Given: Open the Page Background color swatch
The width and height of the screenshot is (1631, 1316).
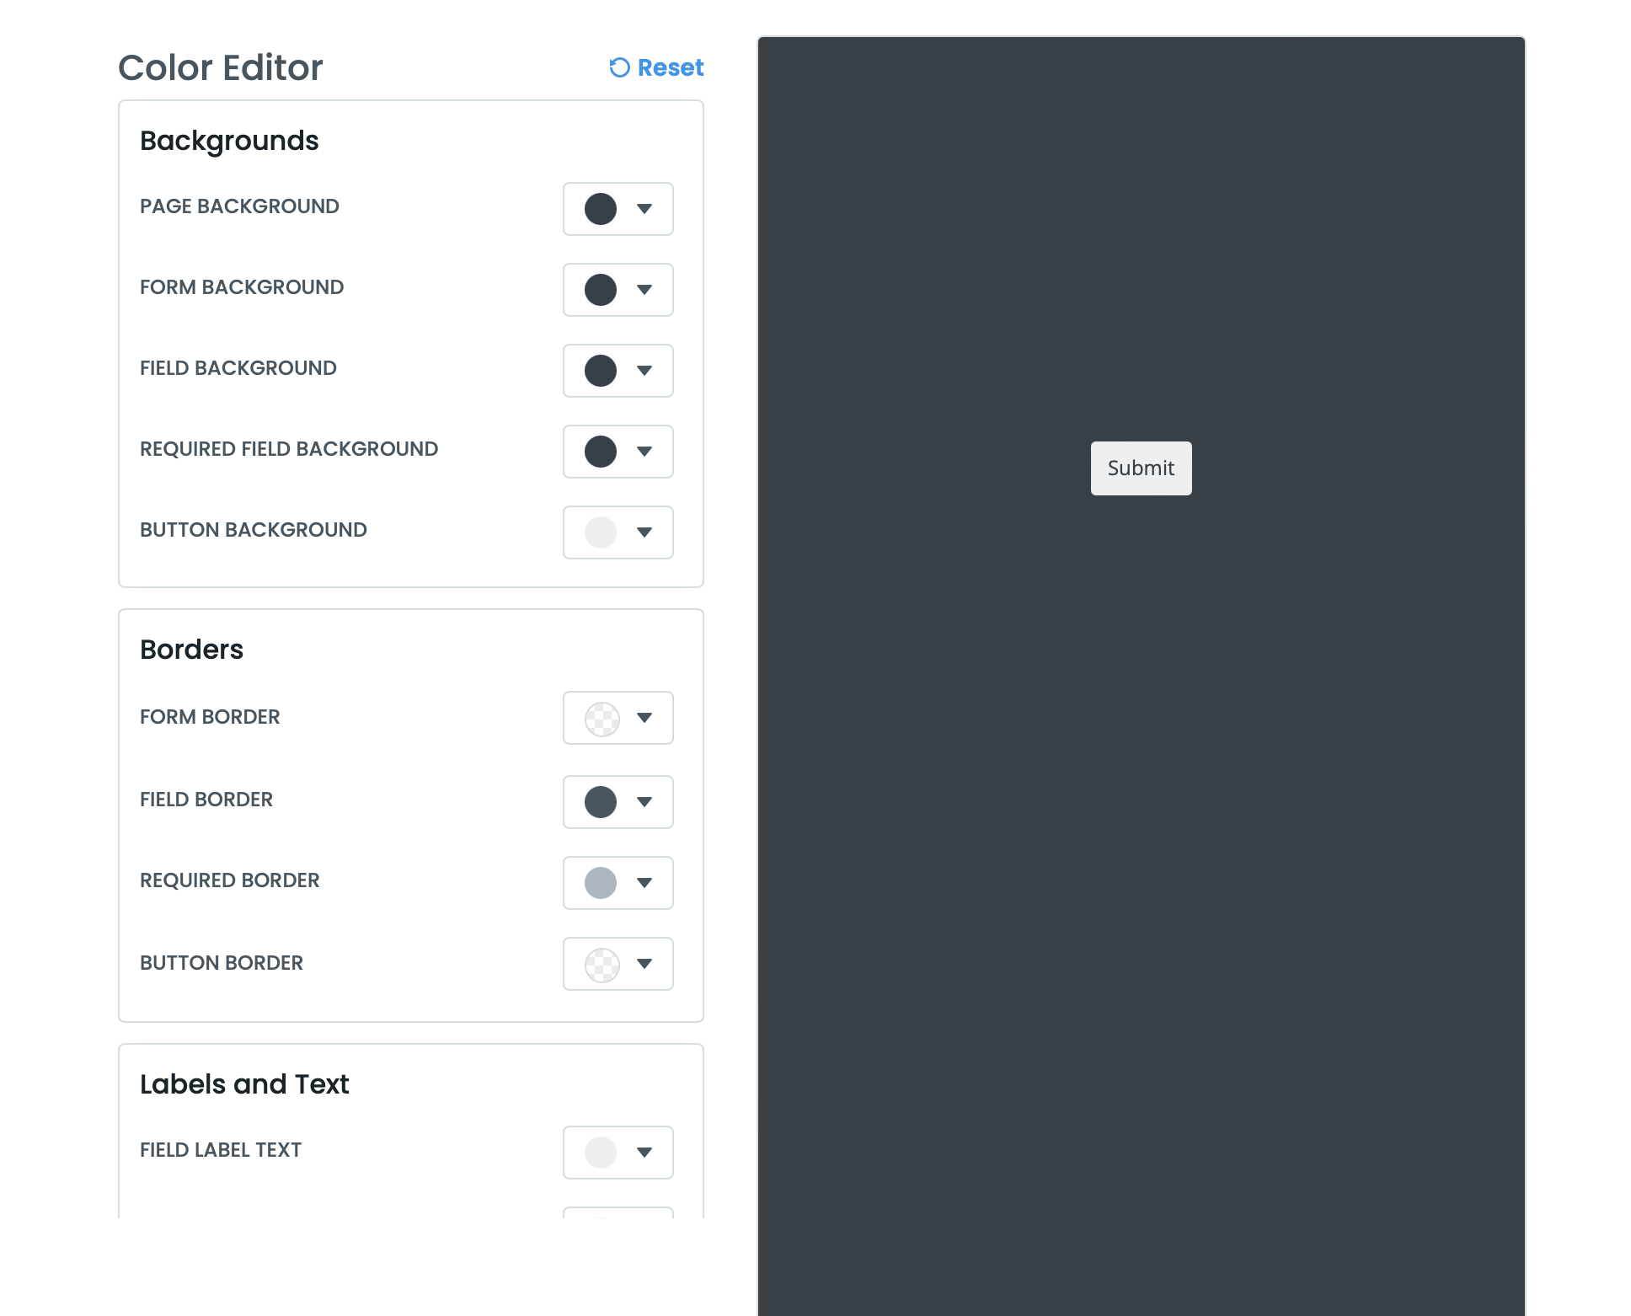Looking at the screenshot, I should 601,209.
